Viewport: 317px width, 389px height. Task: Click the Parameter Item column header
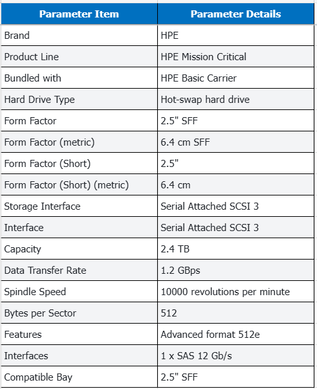[79, 14]
